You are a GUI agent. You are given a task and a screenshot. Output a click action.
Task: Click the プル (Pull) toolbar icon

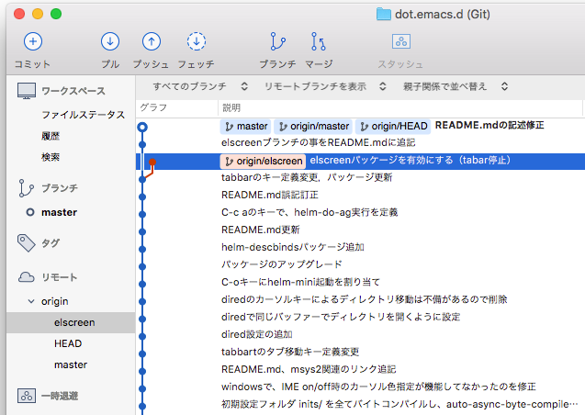[110, 41]
